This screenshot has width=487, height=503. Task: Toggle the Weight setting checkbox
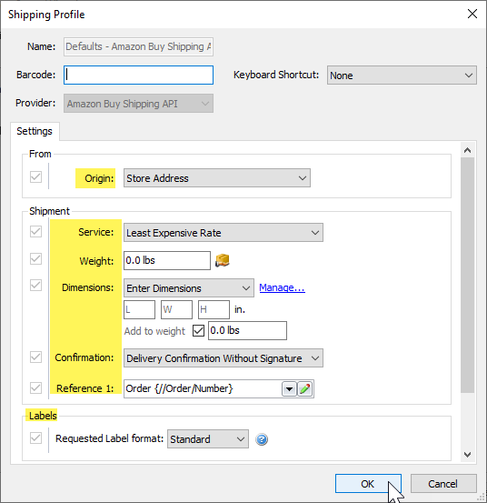[x=35, y=259]
